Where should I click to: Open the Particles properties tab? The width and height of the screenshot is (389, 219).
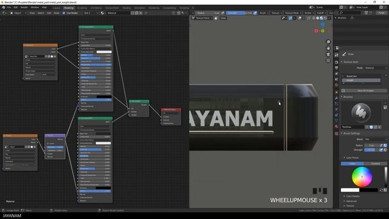pos(336,104)
